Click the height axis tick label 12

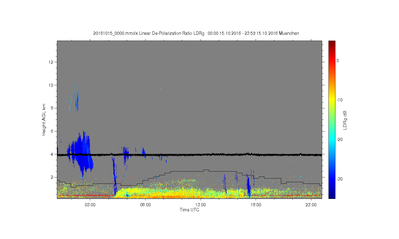click(51, 62)
